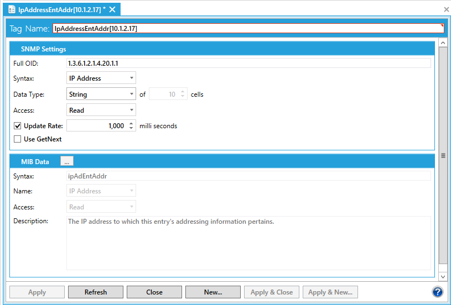Click the document icon on the tab
The height and width of the screenshot is (305, 451).
pyautogui.click(x=11, y=9)
